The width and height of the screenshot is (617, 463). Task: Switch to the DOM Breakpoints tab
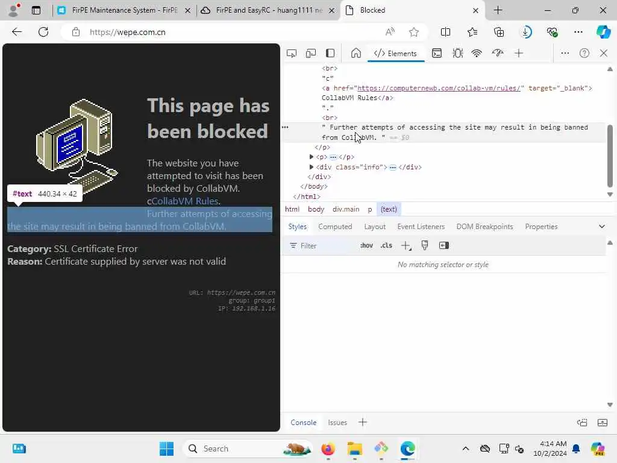[x=485, y=227]
